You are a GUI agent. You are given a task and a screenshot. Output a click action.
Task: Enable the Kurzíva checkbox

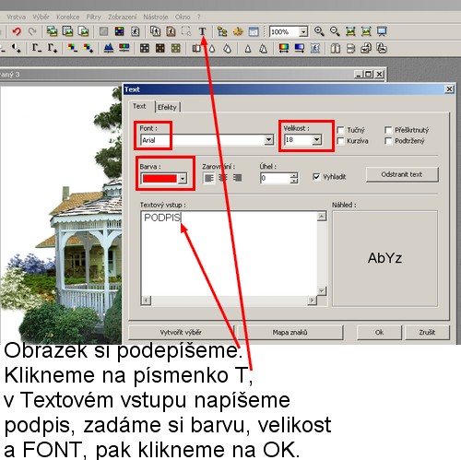point(340,141)
